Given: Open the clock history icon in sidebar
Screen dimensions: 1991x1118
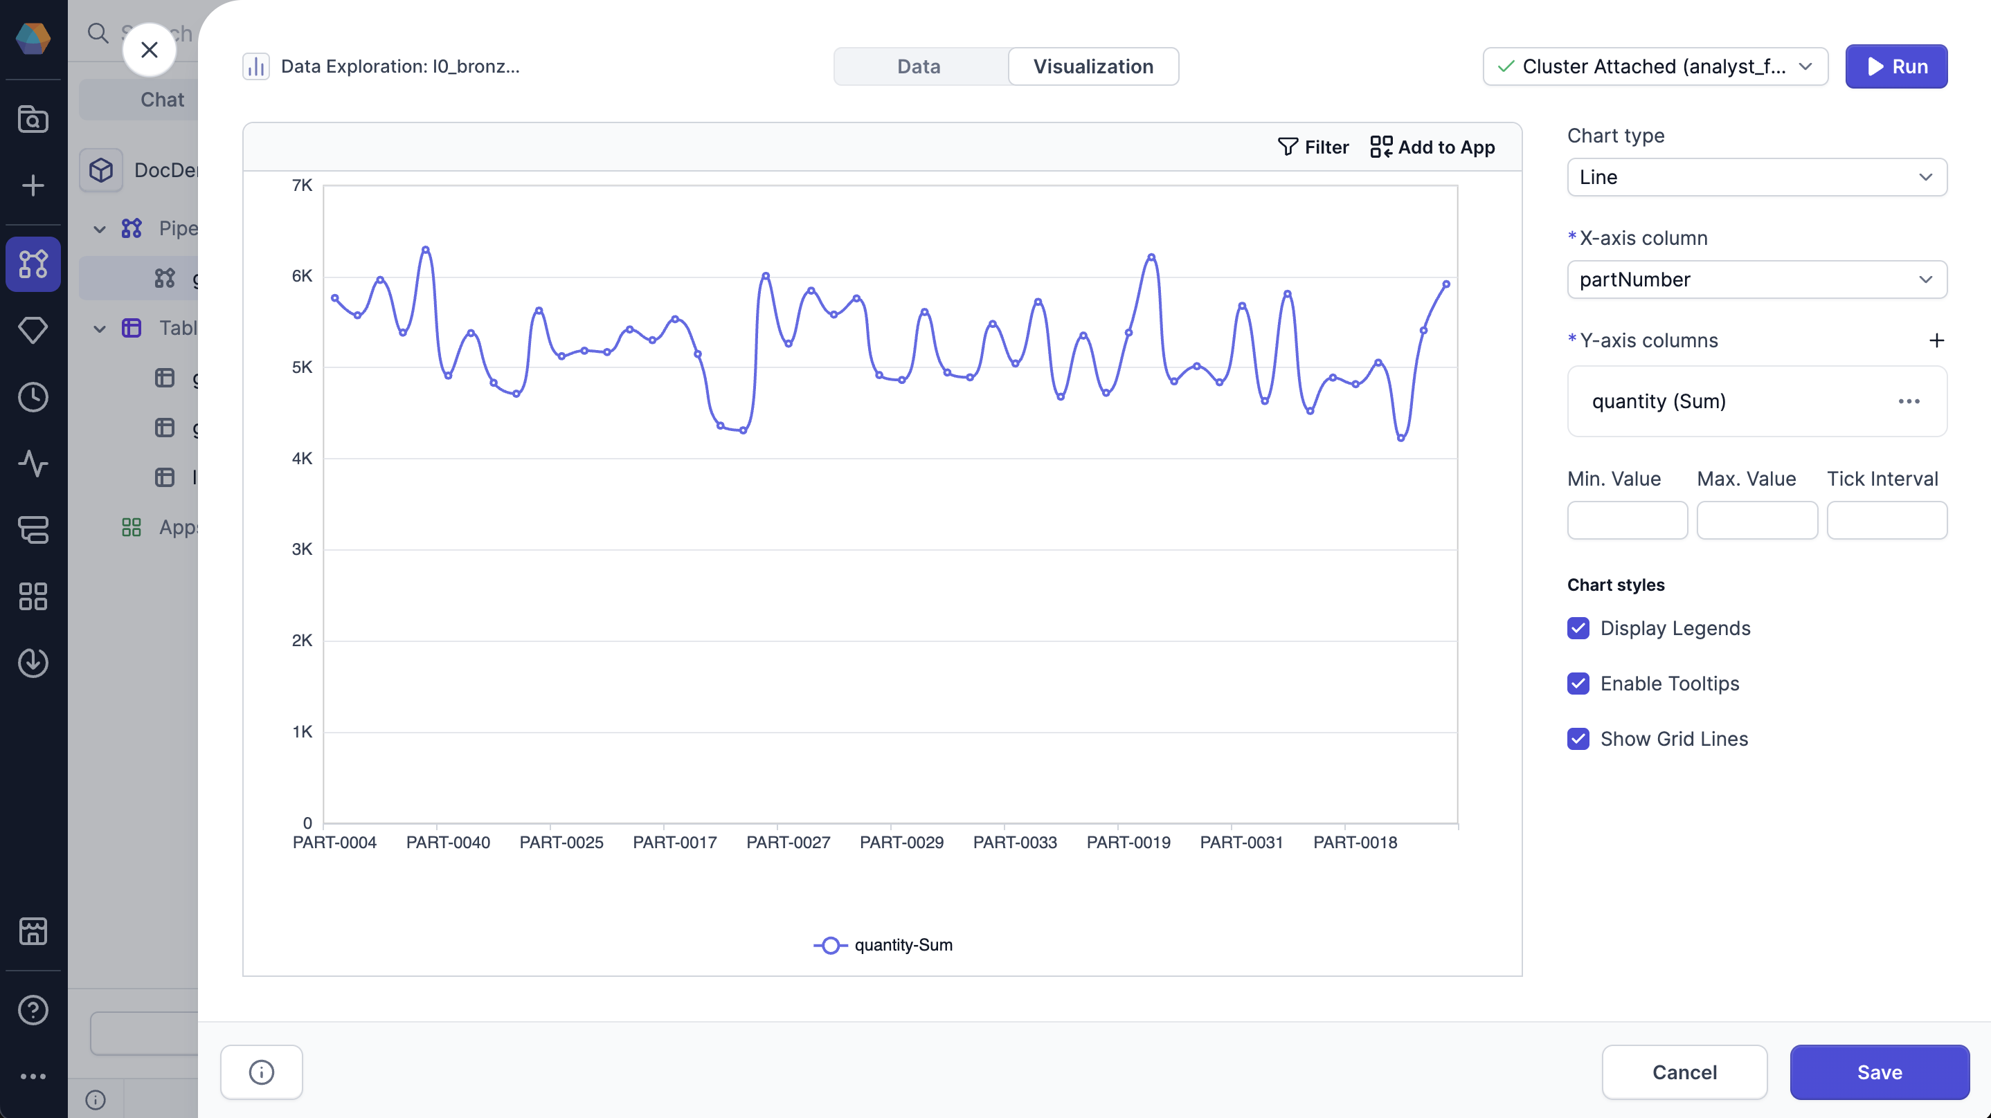Looking at the screenshot, I should [x=33, y=397].
